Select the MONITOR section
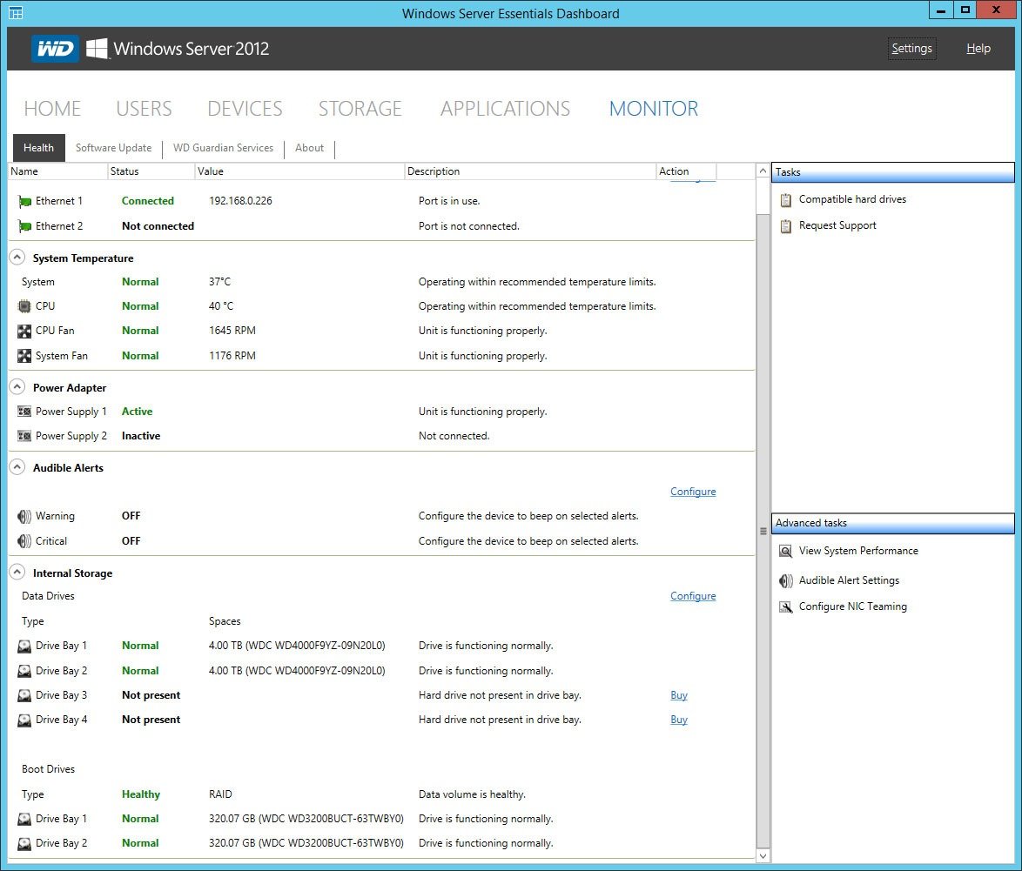 coord(654,108)
